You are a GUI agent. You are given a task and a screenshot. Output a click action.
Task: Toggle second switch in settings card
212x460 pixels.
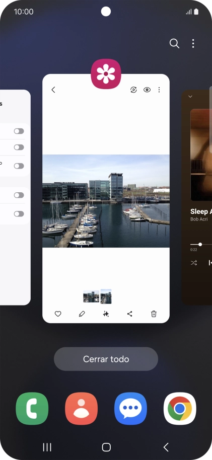point(19,147)
